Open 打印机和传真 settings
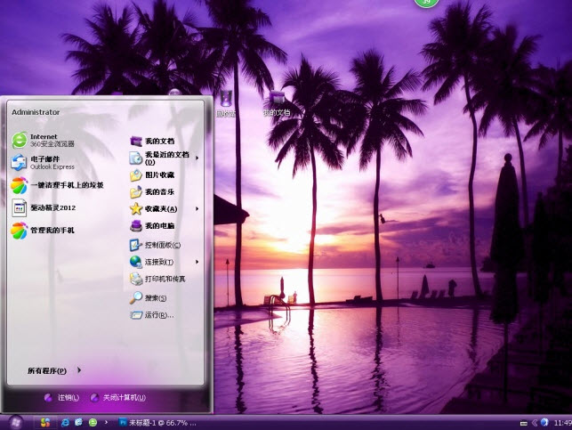 tap(164, 279)
